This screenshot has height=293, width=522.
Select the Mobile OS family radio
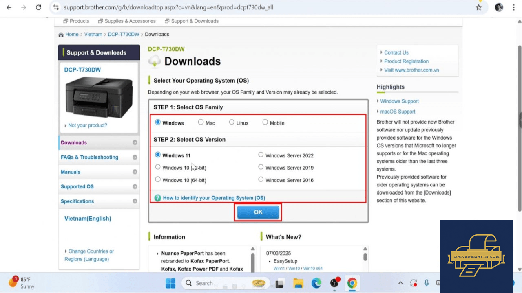click(265, 122)
